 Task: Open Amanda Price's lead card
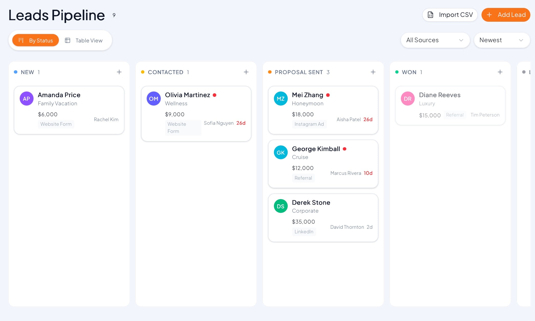(x=69, y=110)
